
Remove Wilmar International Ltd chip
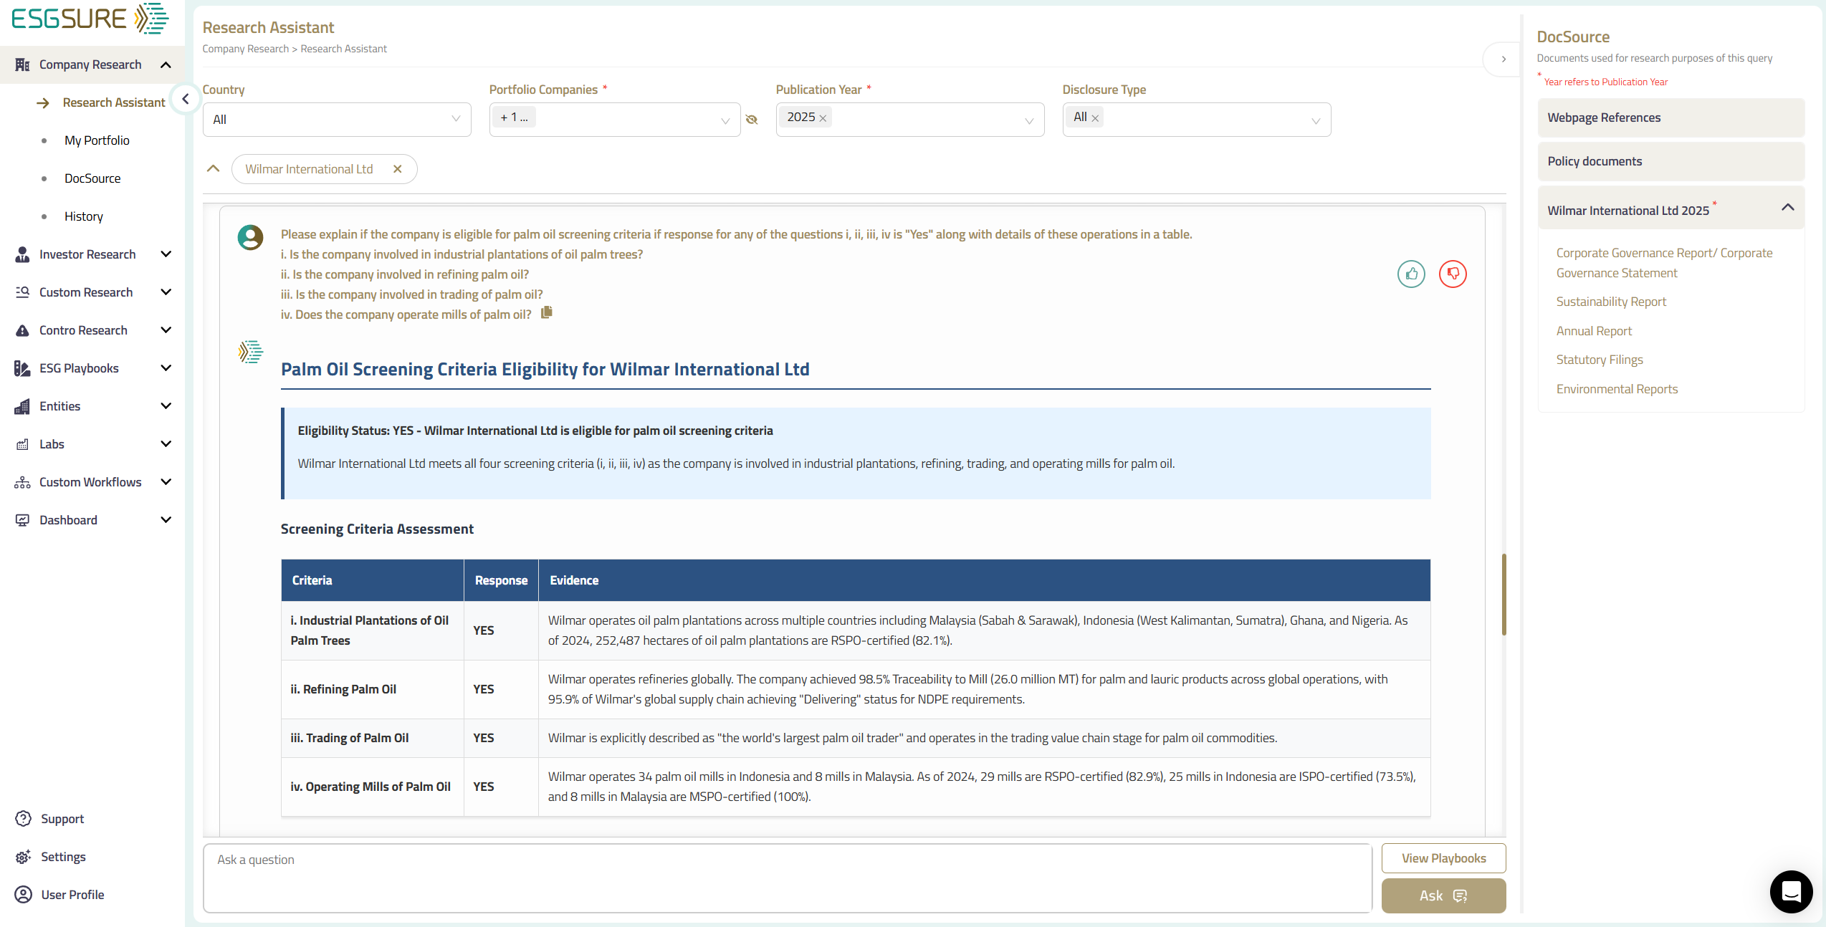(398, 169)
